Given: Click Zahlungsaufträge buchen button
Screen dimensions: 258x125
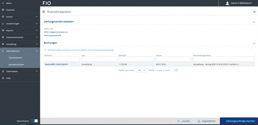Looking at the screenshot, I should (239, 121).
